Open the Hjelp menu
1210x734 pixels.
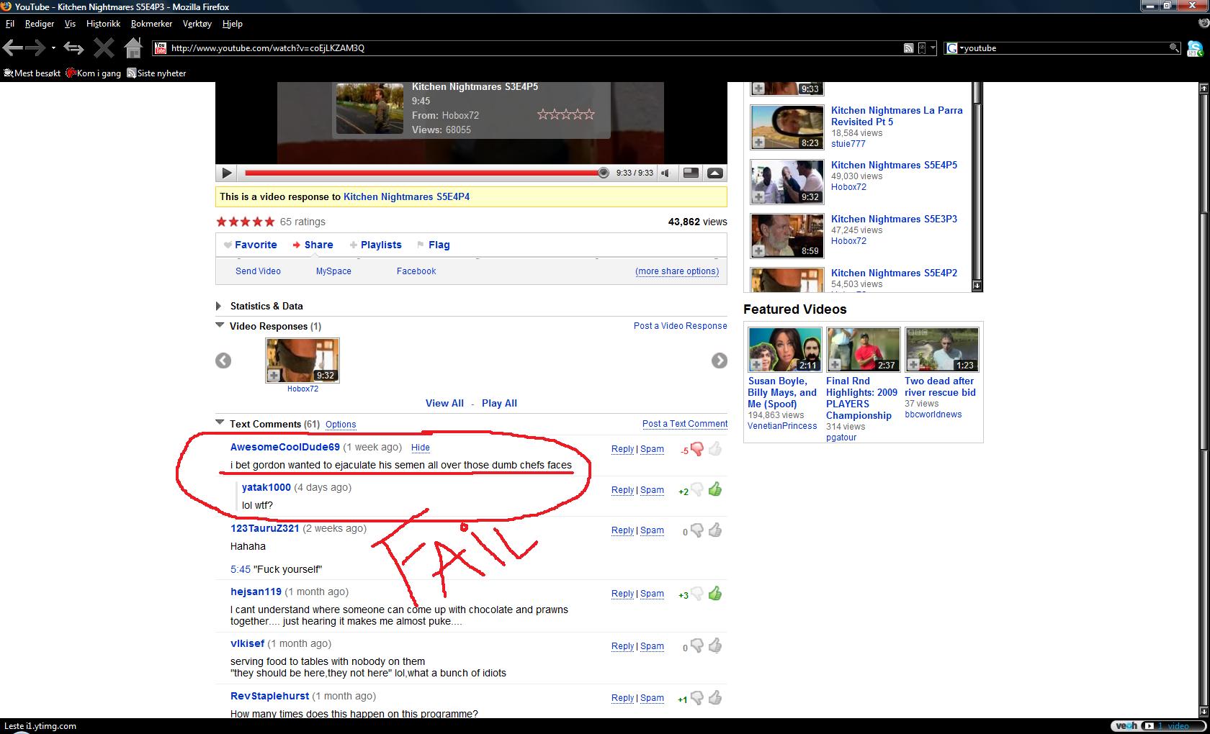click(232, 24)
